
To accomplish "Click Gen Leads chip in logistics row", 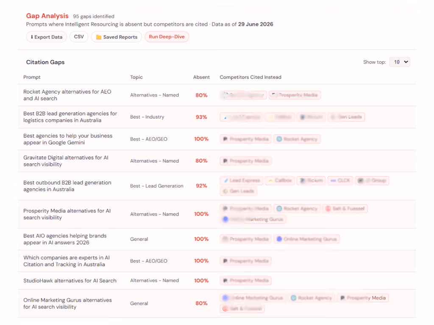I will 346,117.
